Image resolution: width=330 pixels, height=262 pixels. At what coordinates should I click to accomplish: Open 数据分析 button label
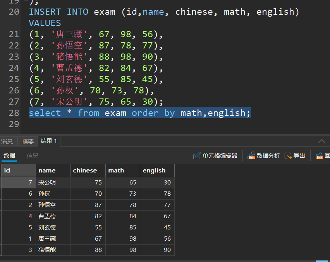[268, 156]
